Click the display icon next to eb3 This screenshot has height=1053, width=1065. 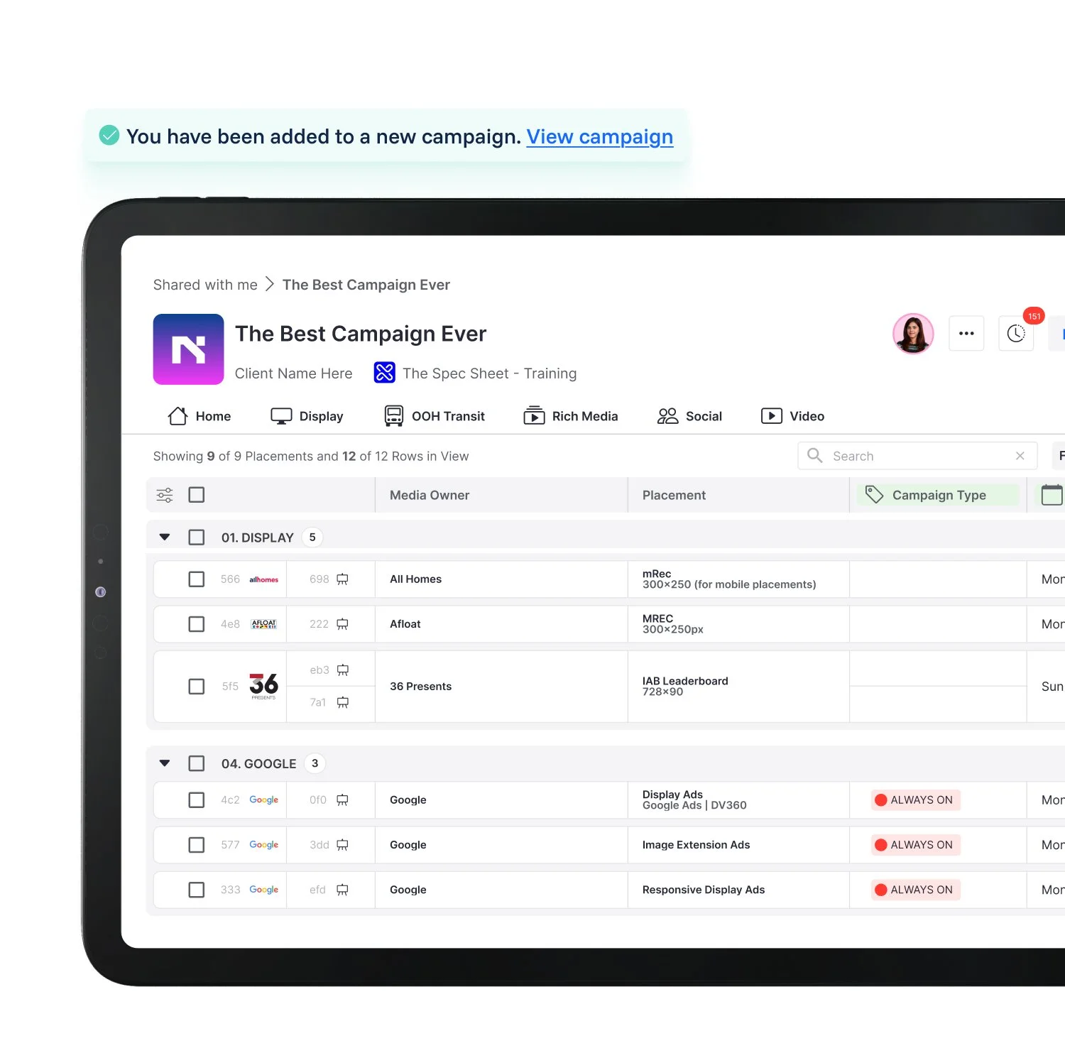pos(343,670)
